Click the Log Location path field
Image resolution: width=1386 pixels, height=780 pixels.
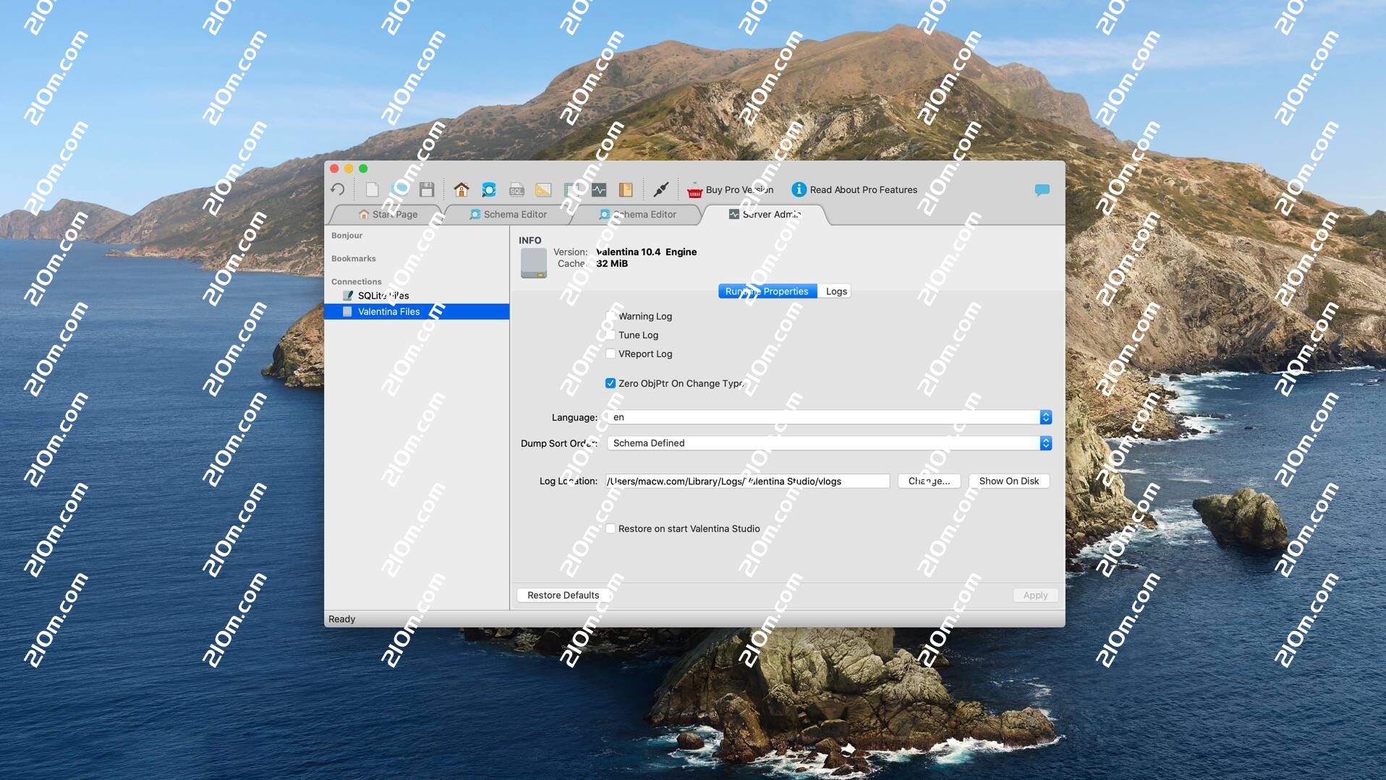(747, 481)
